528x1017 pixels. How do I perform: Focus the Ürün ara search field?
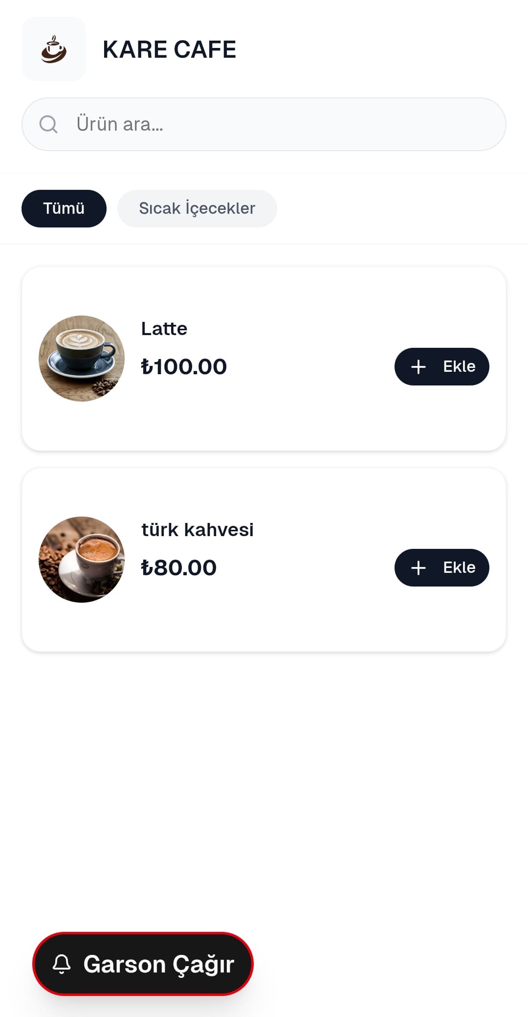[284, 124]
